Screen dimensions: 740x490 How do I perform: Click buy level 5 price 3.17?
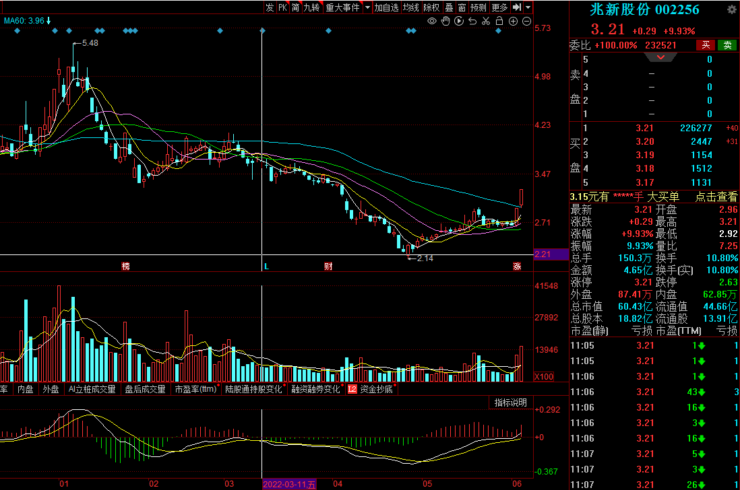pyautogui.click(x=644, y=183)
